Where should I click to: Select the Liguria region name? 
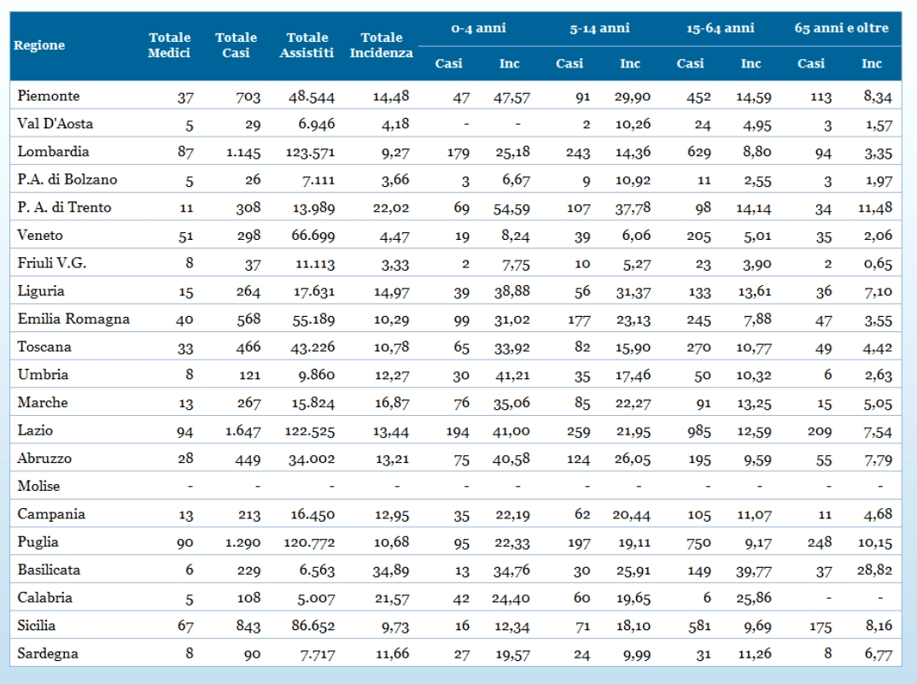pos(41,291)
